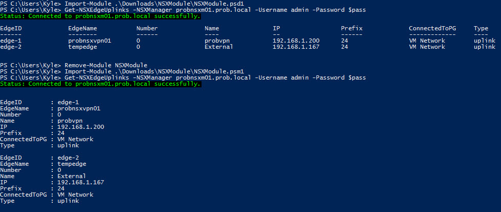
Task: Click the second Get-NSXEdgeUplinks command line
Action: 183,78
